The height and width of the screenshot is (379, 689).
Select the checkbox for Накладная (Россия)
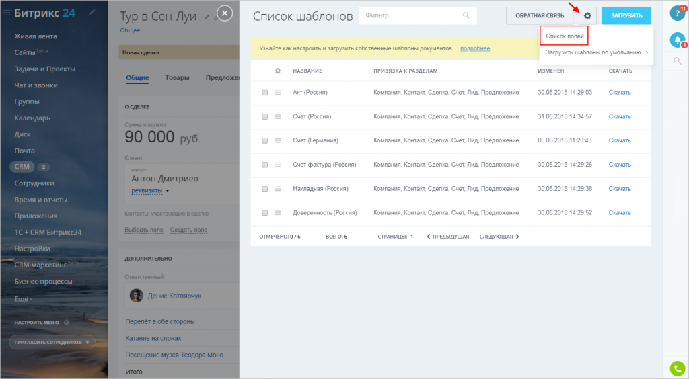click(264, 189)
